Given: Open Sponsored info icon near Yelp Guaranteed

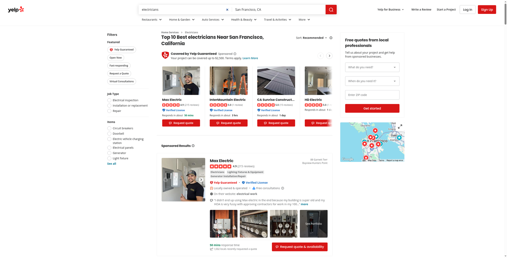Looking at the screenshot, I should 235,54.
